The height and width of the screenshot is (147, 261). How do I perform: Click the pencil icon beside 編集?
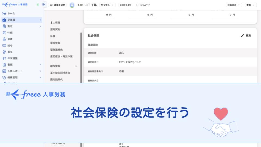pos(242,35)
